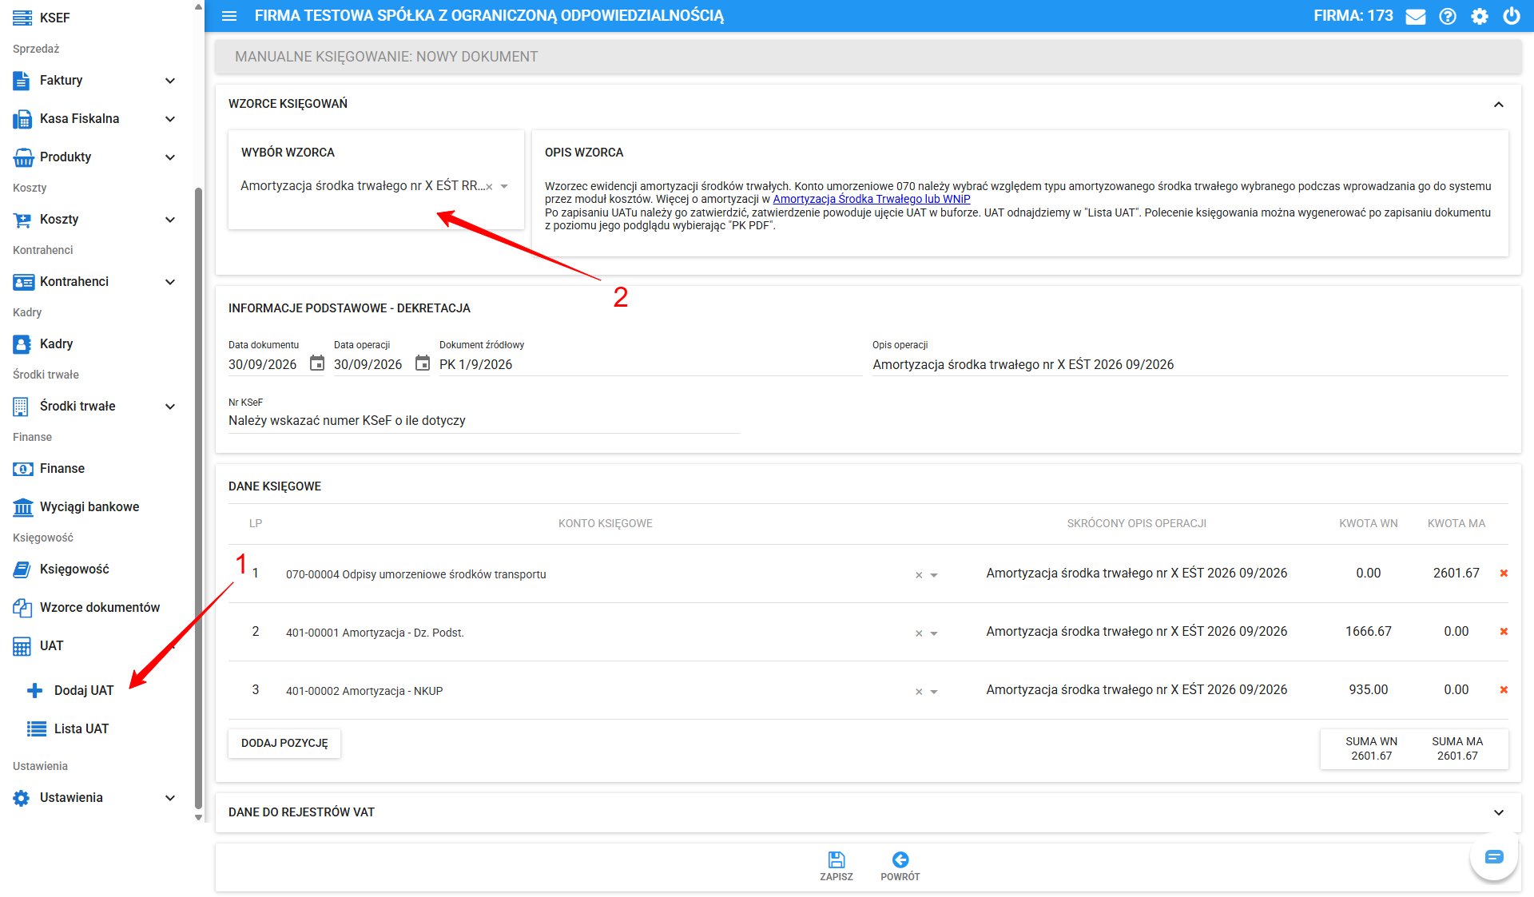Open the Księgowość menu item

click(x=74, y=570)
